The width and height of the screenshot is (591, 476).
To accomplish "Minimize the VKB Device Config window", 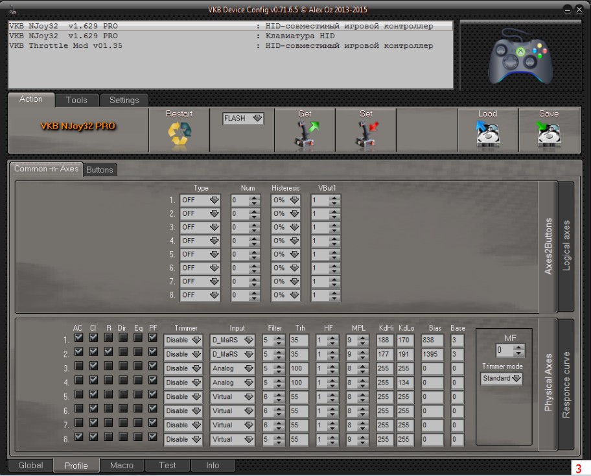I will [568, 10].
